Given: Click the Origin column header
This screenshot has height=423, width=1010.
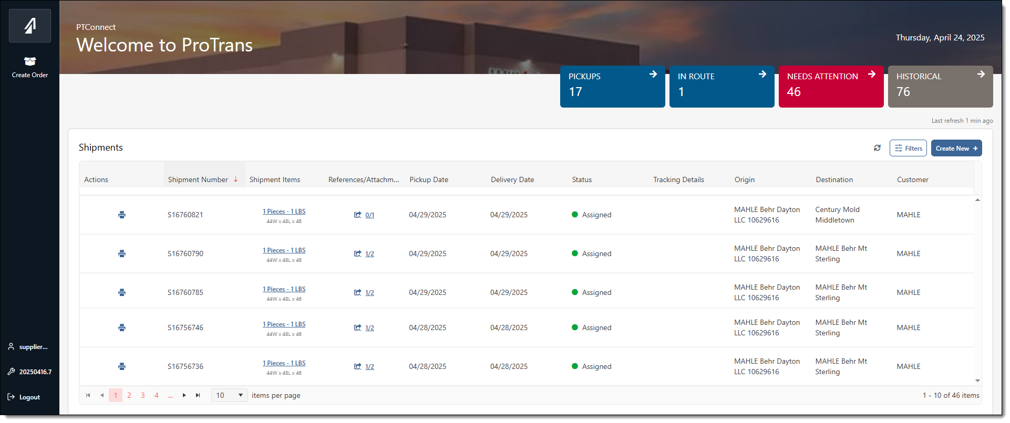Looking at the screenshot, I should pos(745,179).
